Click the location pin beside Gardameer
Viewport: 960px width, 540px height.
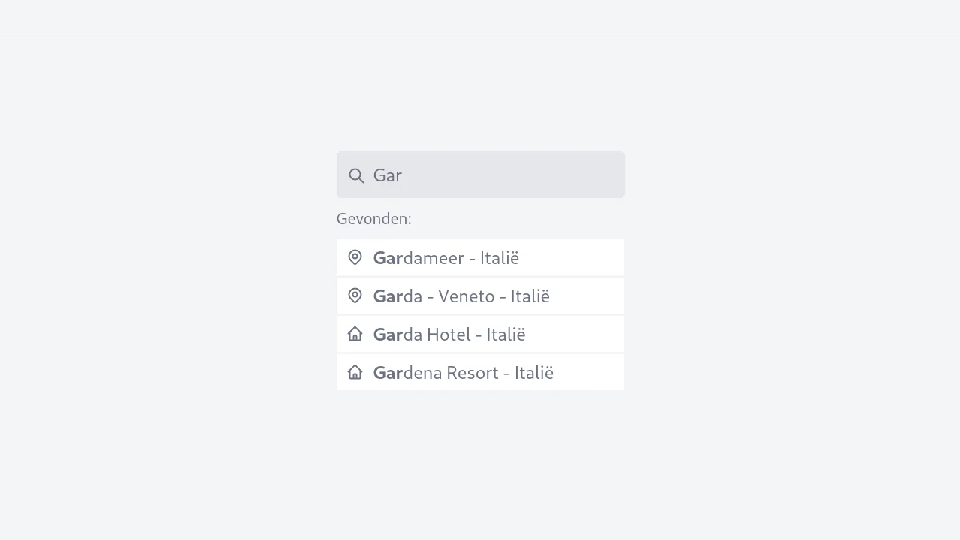click(355, 257)
